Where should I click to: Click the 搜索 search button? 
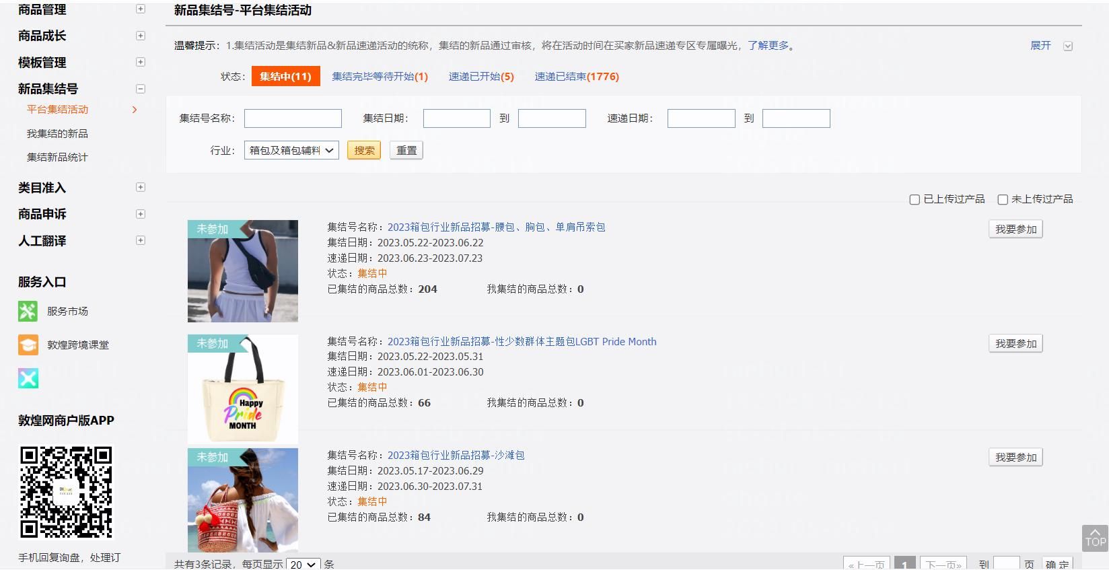[x=364, y=151]
